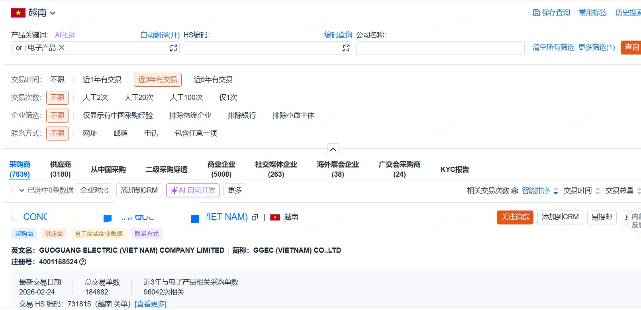Click the orange 关注追踪 button
Screen dimensions: 641x310
[515, 217]
